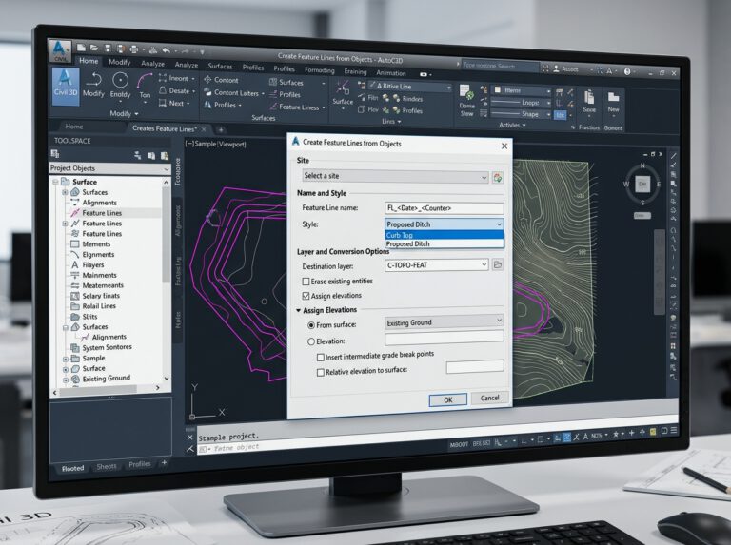This screenshot has height=545, width=731.
Task: Click the viewcube compass in viewport
Action: [x=642, y=184]
